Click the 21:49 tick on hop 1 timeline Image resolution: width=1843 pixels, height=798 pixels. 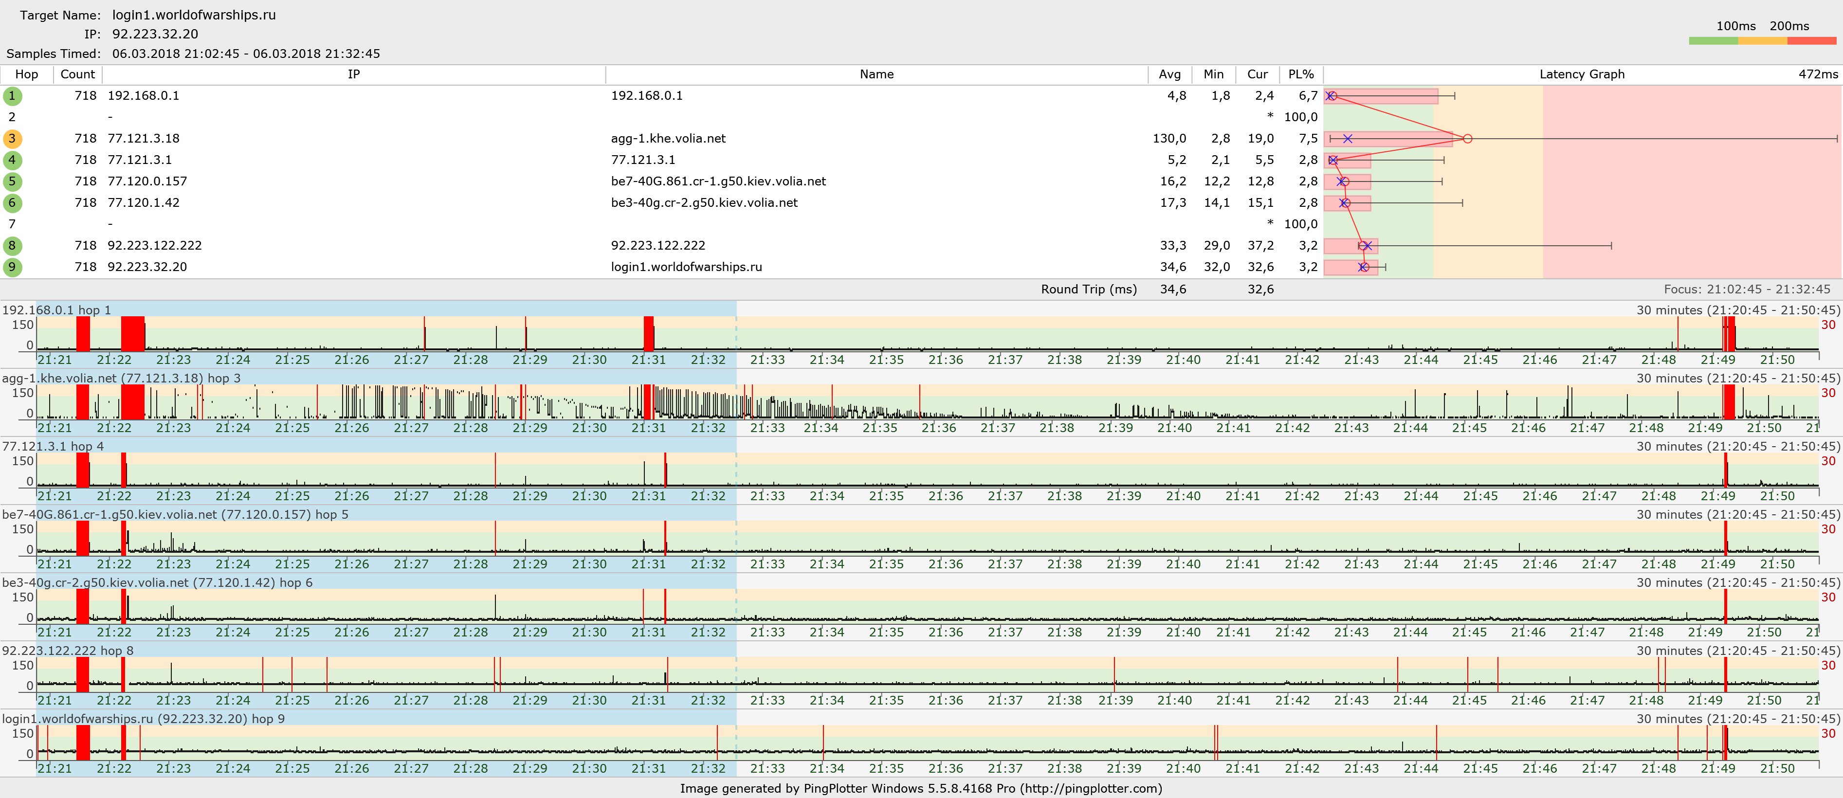(x=1718, y=360)
